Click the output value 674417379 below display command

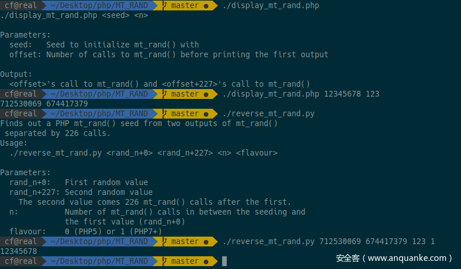[67, 104]
